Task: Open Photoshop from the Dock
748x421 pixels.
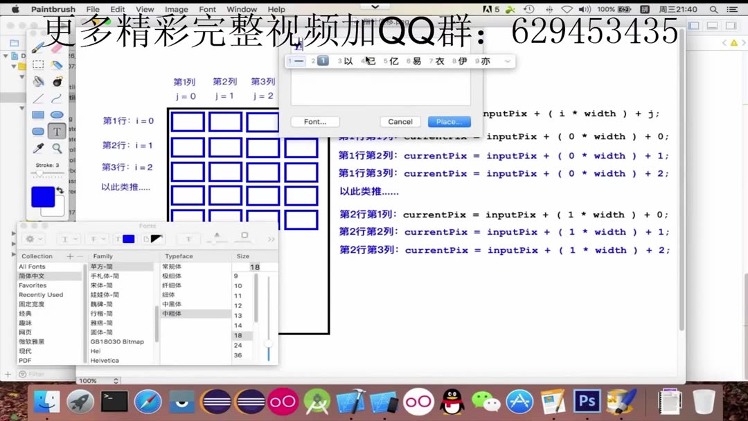Action: point(587,402)
